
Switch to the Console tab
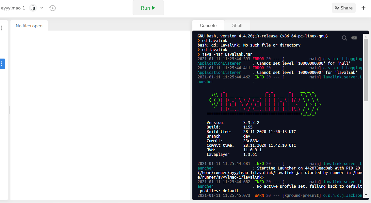click(208, 25)
